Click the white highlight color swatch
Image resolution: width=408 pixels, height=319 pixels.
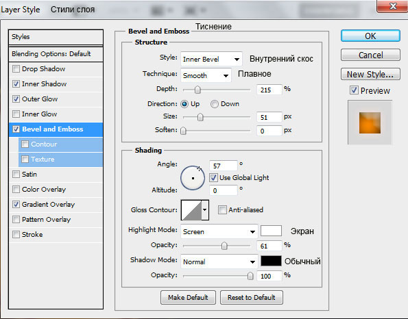pyautogui.click(x=271, y=231)
